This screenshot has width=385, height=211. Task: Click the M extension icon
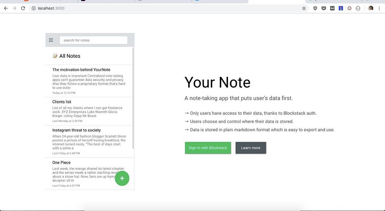[x=332, y=8]
